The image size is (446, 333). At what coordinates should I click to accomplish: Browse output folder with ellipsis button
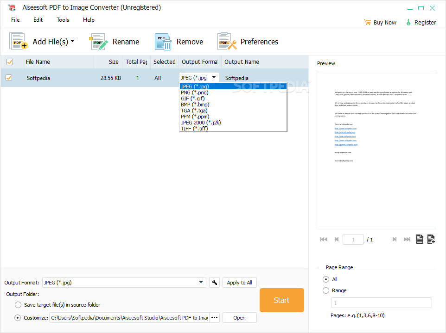215,318
